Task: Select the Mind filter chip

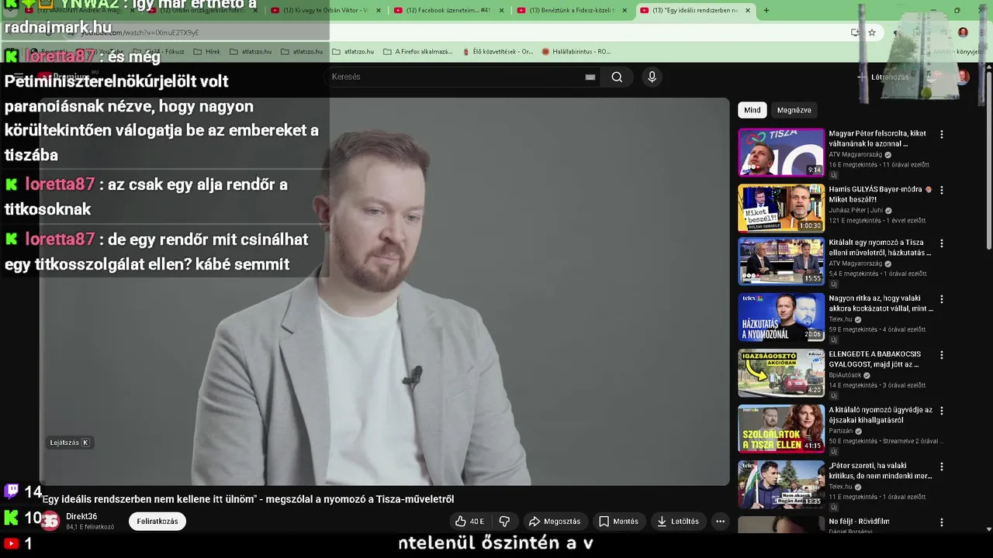Action: point(753,110)
